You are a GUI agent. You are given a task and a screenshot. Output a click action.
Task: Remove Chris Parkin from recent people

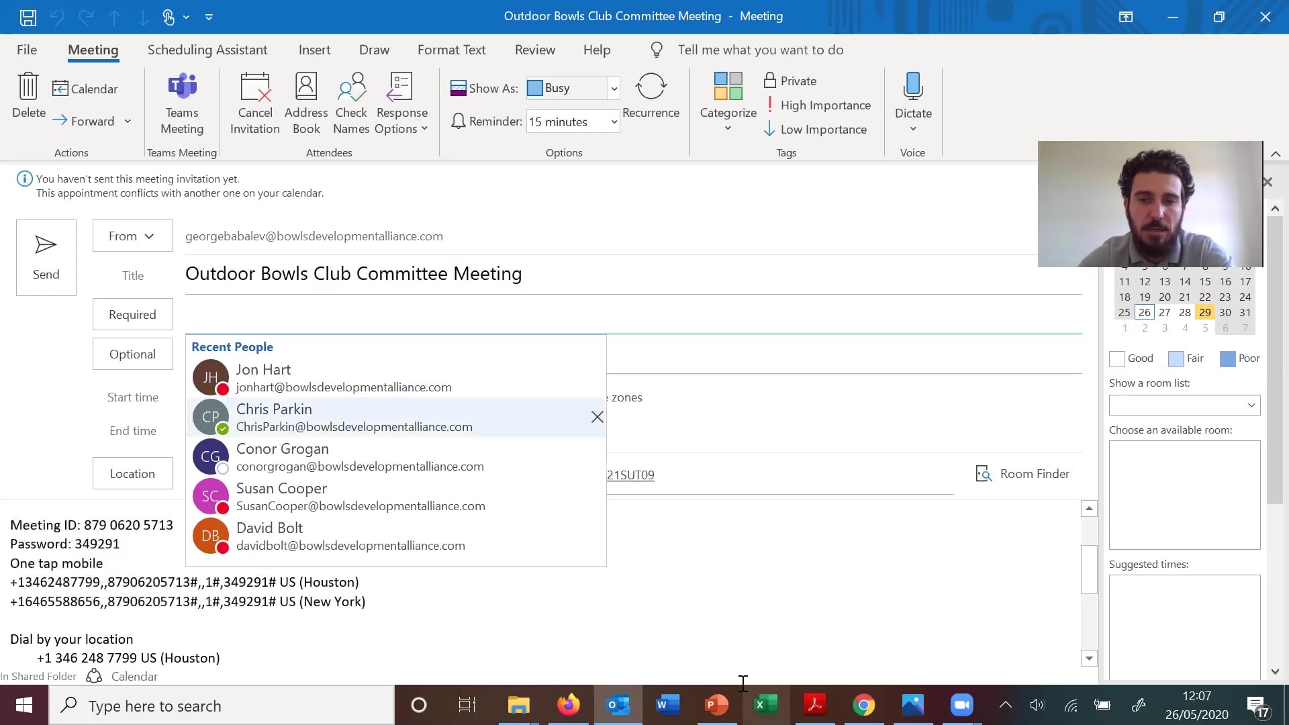(597, 418)
